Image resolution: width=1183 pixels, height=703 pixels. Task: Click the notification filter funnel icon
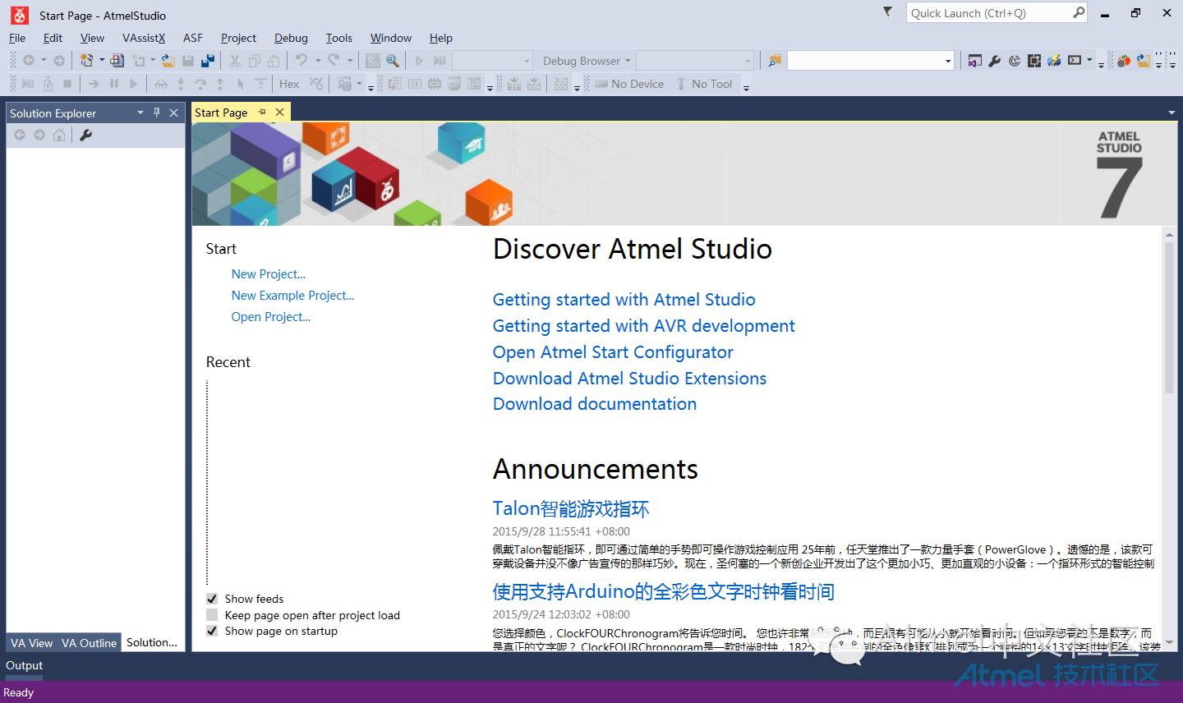[x=887, y=12]
